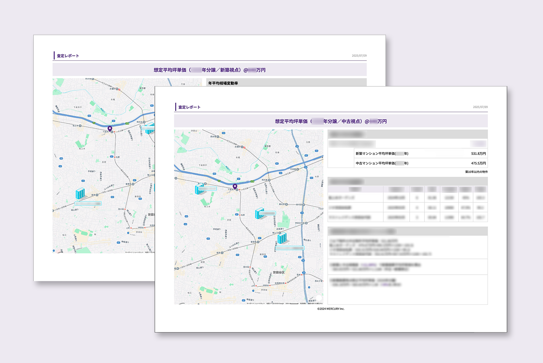
Task: Select the building icon east of 松原 station
Action: [x=260, y=213]
